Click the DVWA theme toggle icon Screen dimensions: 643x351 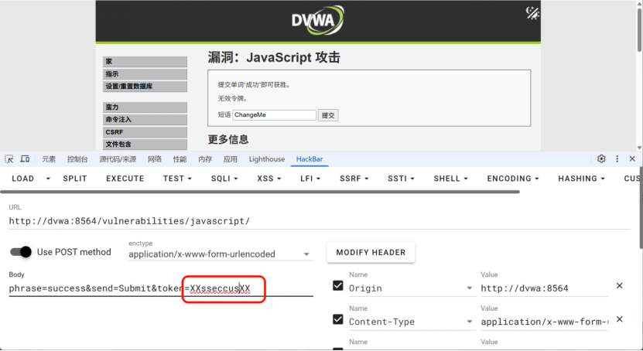click(x=532, y=13)
